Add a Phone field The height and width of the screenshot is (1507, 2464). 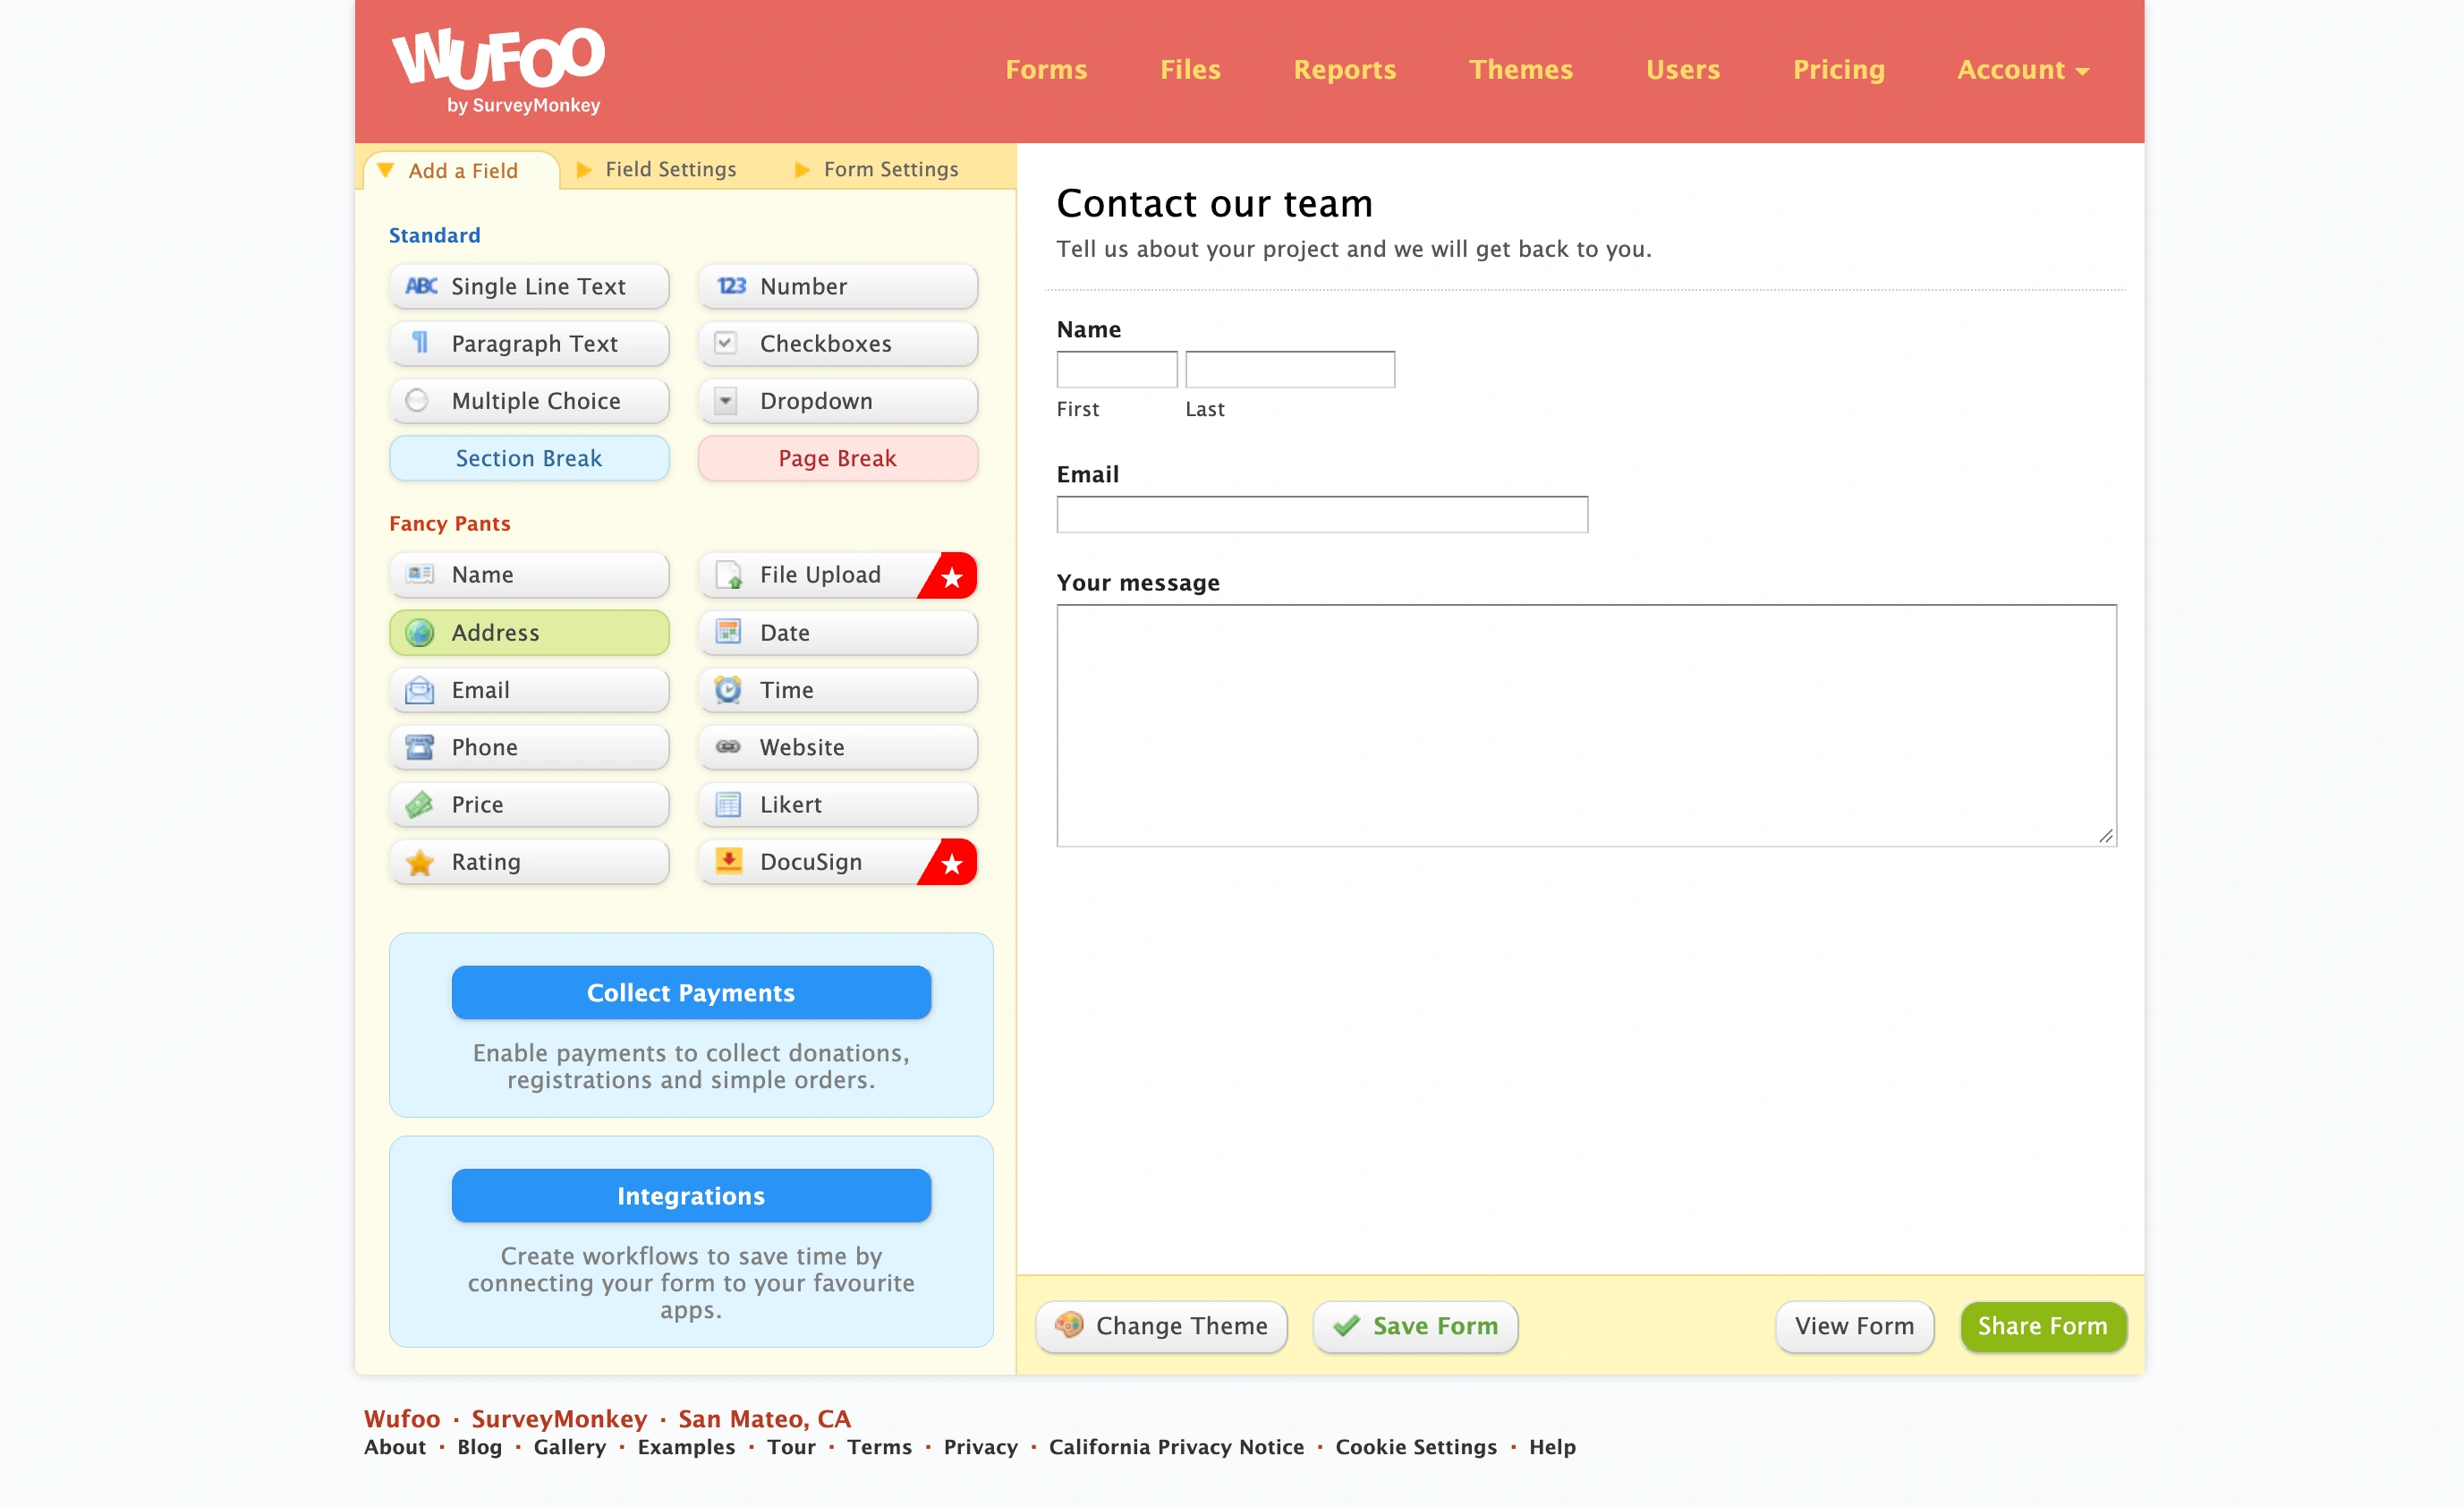pos(529,747)
